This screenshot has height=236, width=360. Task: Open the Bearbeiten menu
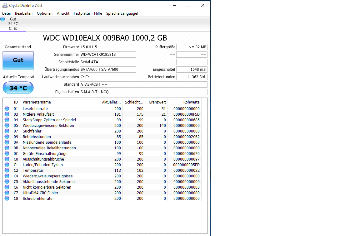click(x=24, y=13)
